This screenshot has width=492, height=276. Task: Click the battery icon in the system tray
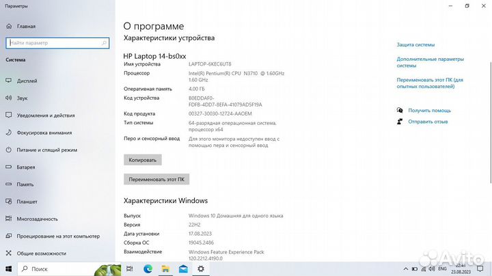click(415, 269)
